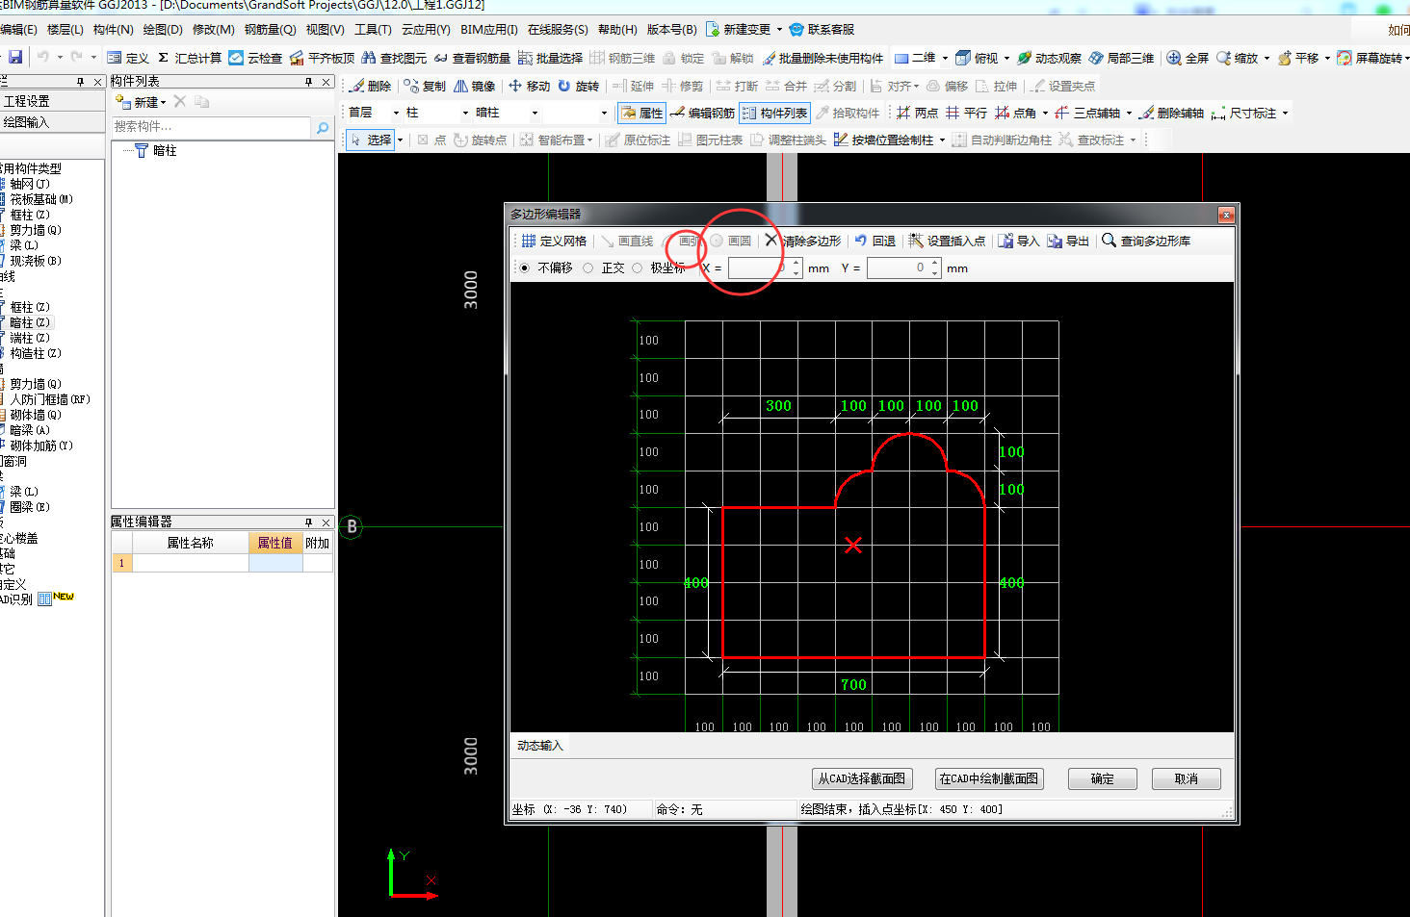
Task: Open the 钢筋量(Q) menu
Action: tap(271, 30)
